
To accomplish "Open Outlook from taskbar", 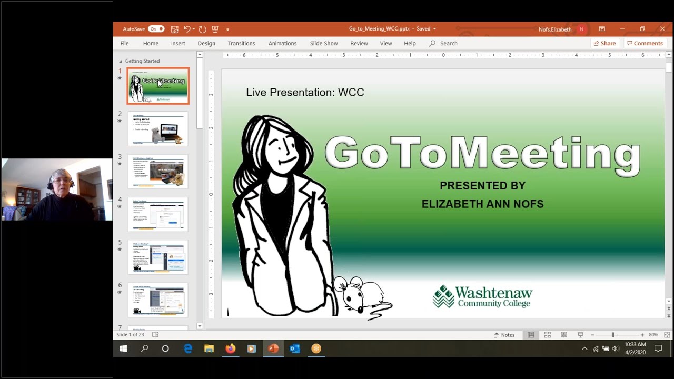I will pos(294,348).
